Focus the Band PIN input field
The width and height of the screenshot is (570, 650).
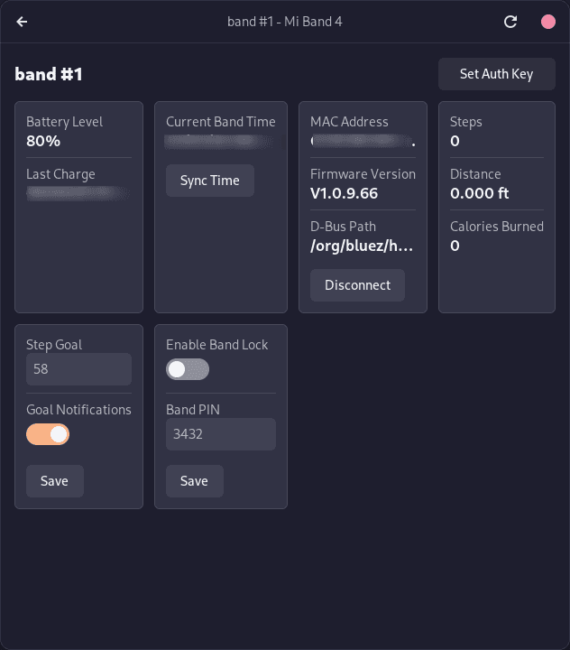pyautogui.click(x=220, y=434)
